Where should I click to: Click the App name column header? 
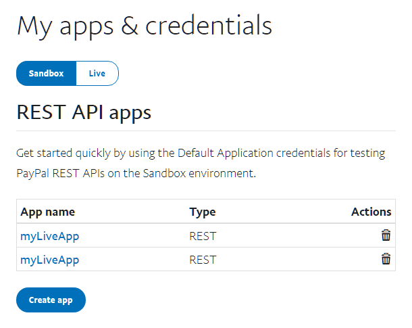point(48,212)
